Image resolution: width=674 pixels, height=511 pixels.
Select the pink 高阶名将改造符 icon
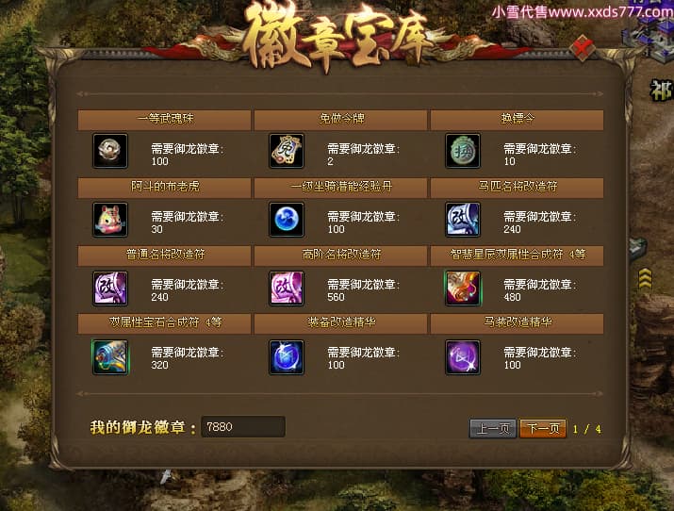click(x=287, y=288)
